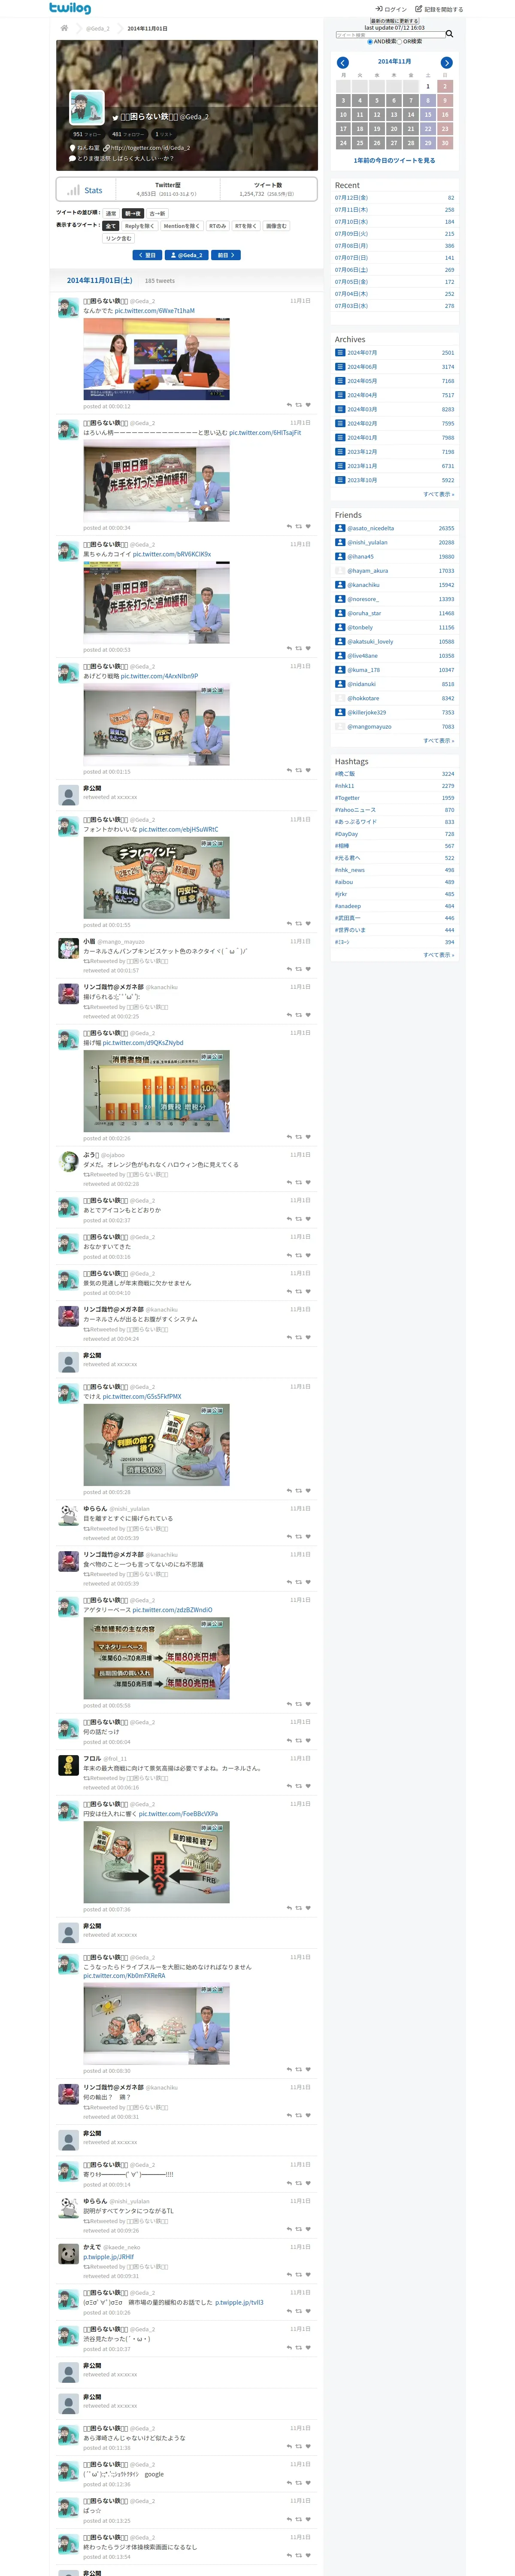Viewport: 515px width, 2576px height.
Task: Open the 消費者物価 chart image thumbnail
Action: 156,1091
